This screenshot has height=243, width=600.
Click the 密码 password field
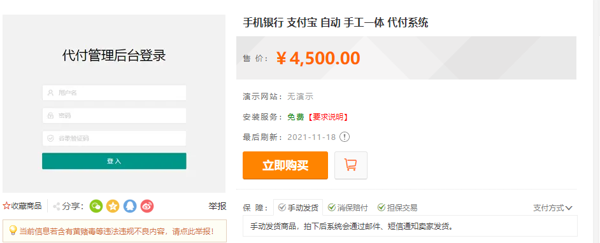(114, 115)
